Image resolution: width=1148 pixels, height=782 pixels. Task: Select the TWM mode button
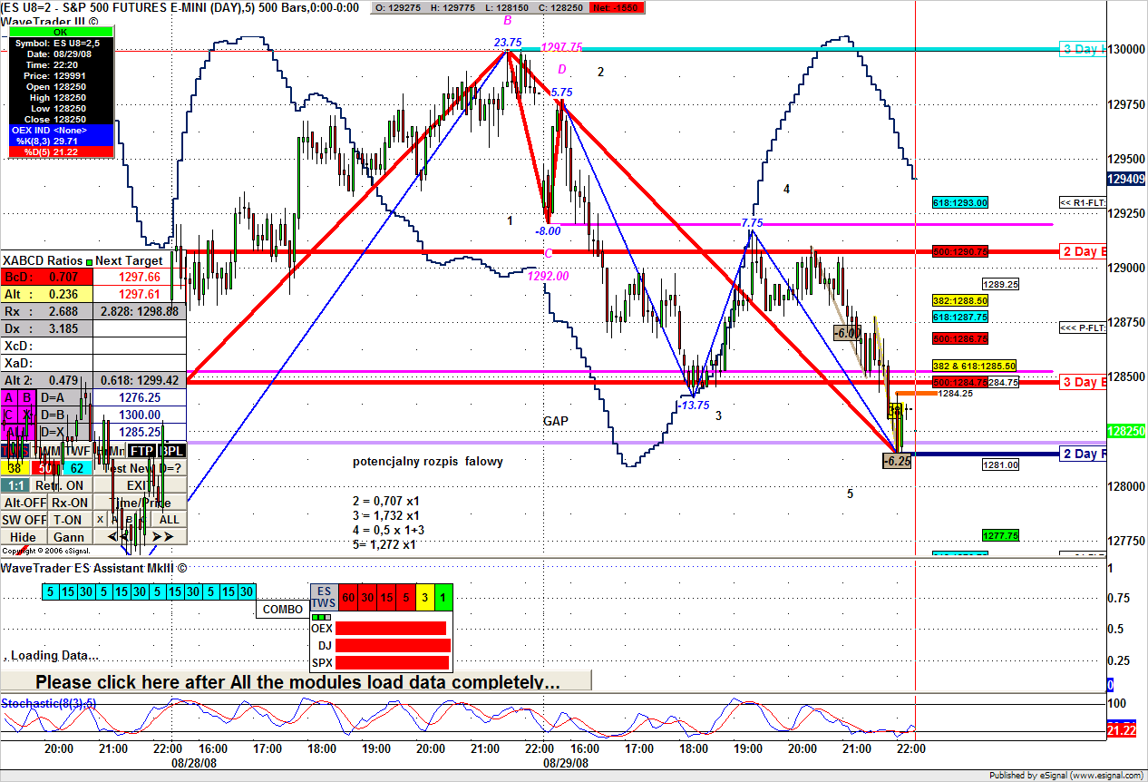click(46, 451)
